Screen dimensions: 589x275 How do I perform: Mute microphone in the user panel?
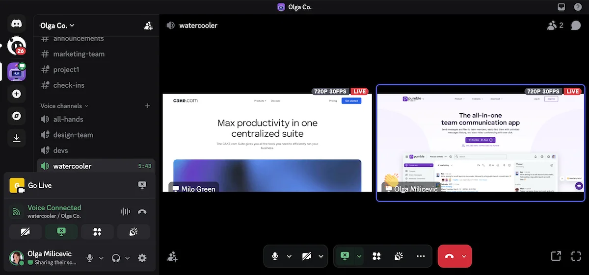click(90, 258)
